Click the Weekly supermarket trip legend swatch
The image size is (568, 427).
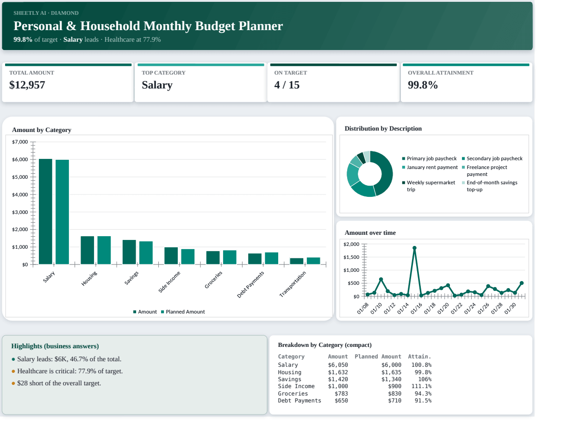tap(403, 183)
